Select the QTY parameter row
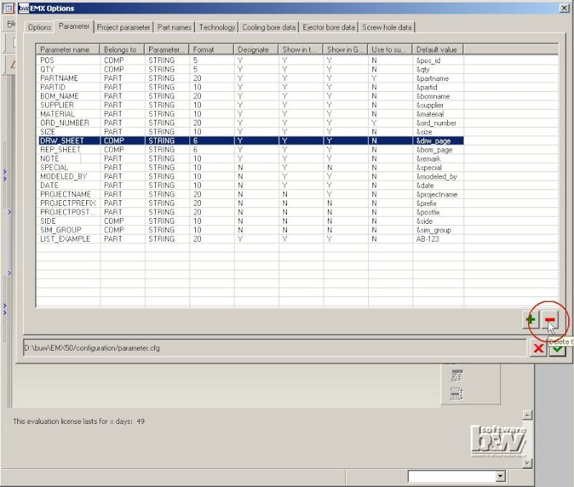Viewport: 574px width, 487px height. click(x=250, y=69)
